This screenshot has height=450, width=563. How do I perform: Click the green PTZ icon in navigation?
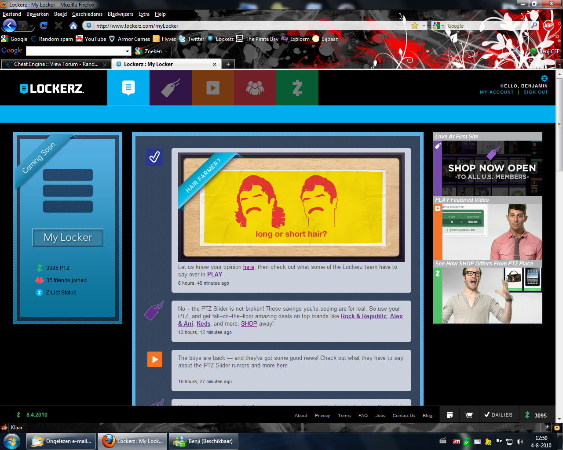click(297, 88)
